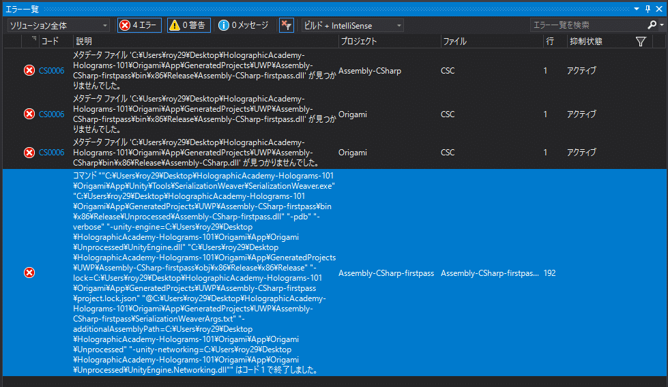Click the line number 192 cell
Viewport: 668px width, 387px height.
coord(549,273)
